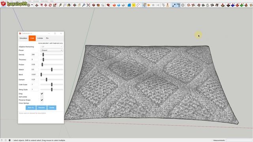Viewport: 253px width, 142px height.
Task: Click the info circle icon in status bar
Action: pos(6,140)
